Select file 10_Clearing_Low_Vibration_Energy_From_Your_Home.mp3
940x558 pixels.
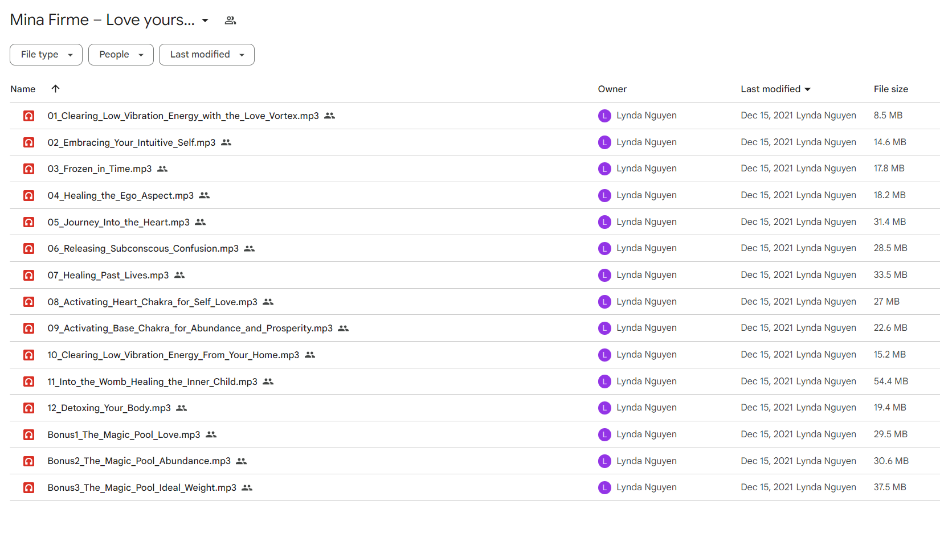[x=174, y=355]
